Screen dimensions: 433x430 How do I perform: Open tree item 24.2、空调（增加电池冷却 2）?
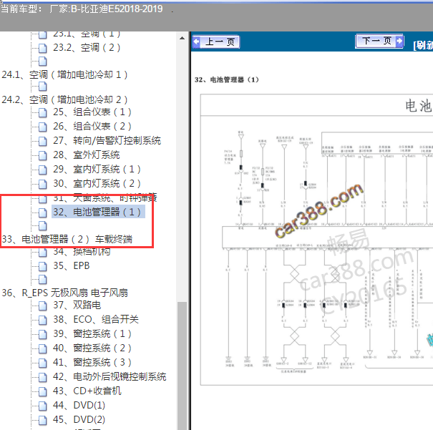click(x=64, y=99)
